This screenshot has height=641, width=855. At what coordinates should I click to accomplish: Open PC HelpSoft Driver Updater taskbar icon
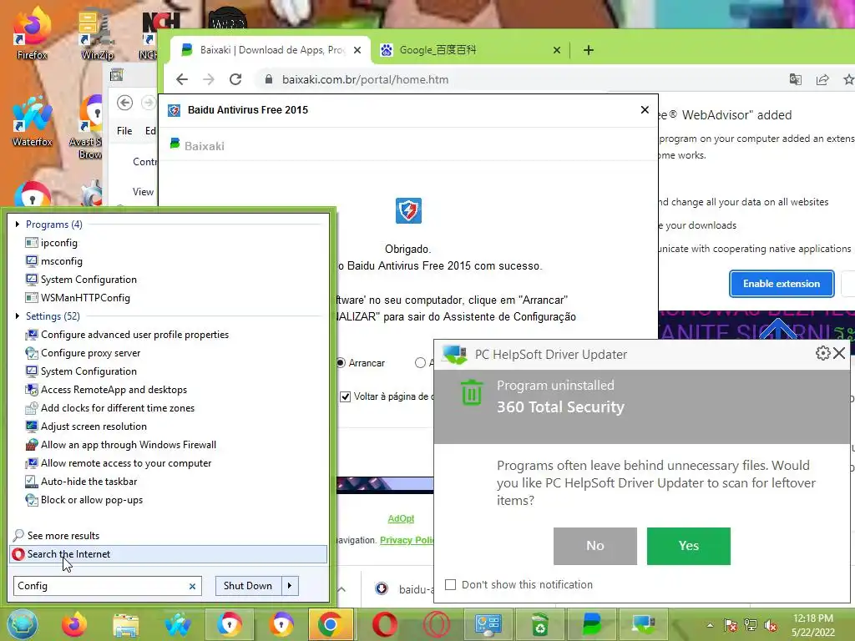point(644,624)
